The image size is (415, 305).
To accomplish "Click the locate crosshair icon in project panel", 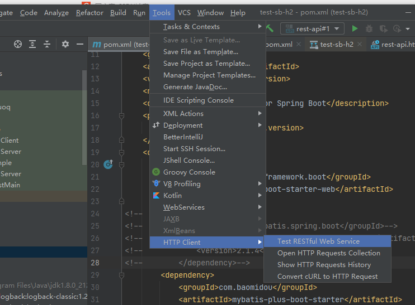I will pos(18,44).
